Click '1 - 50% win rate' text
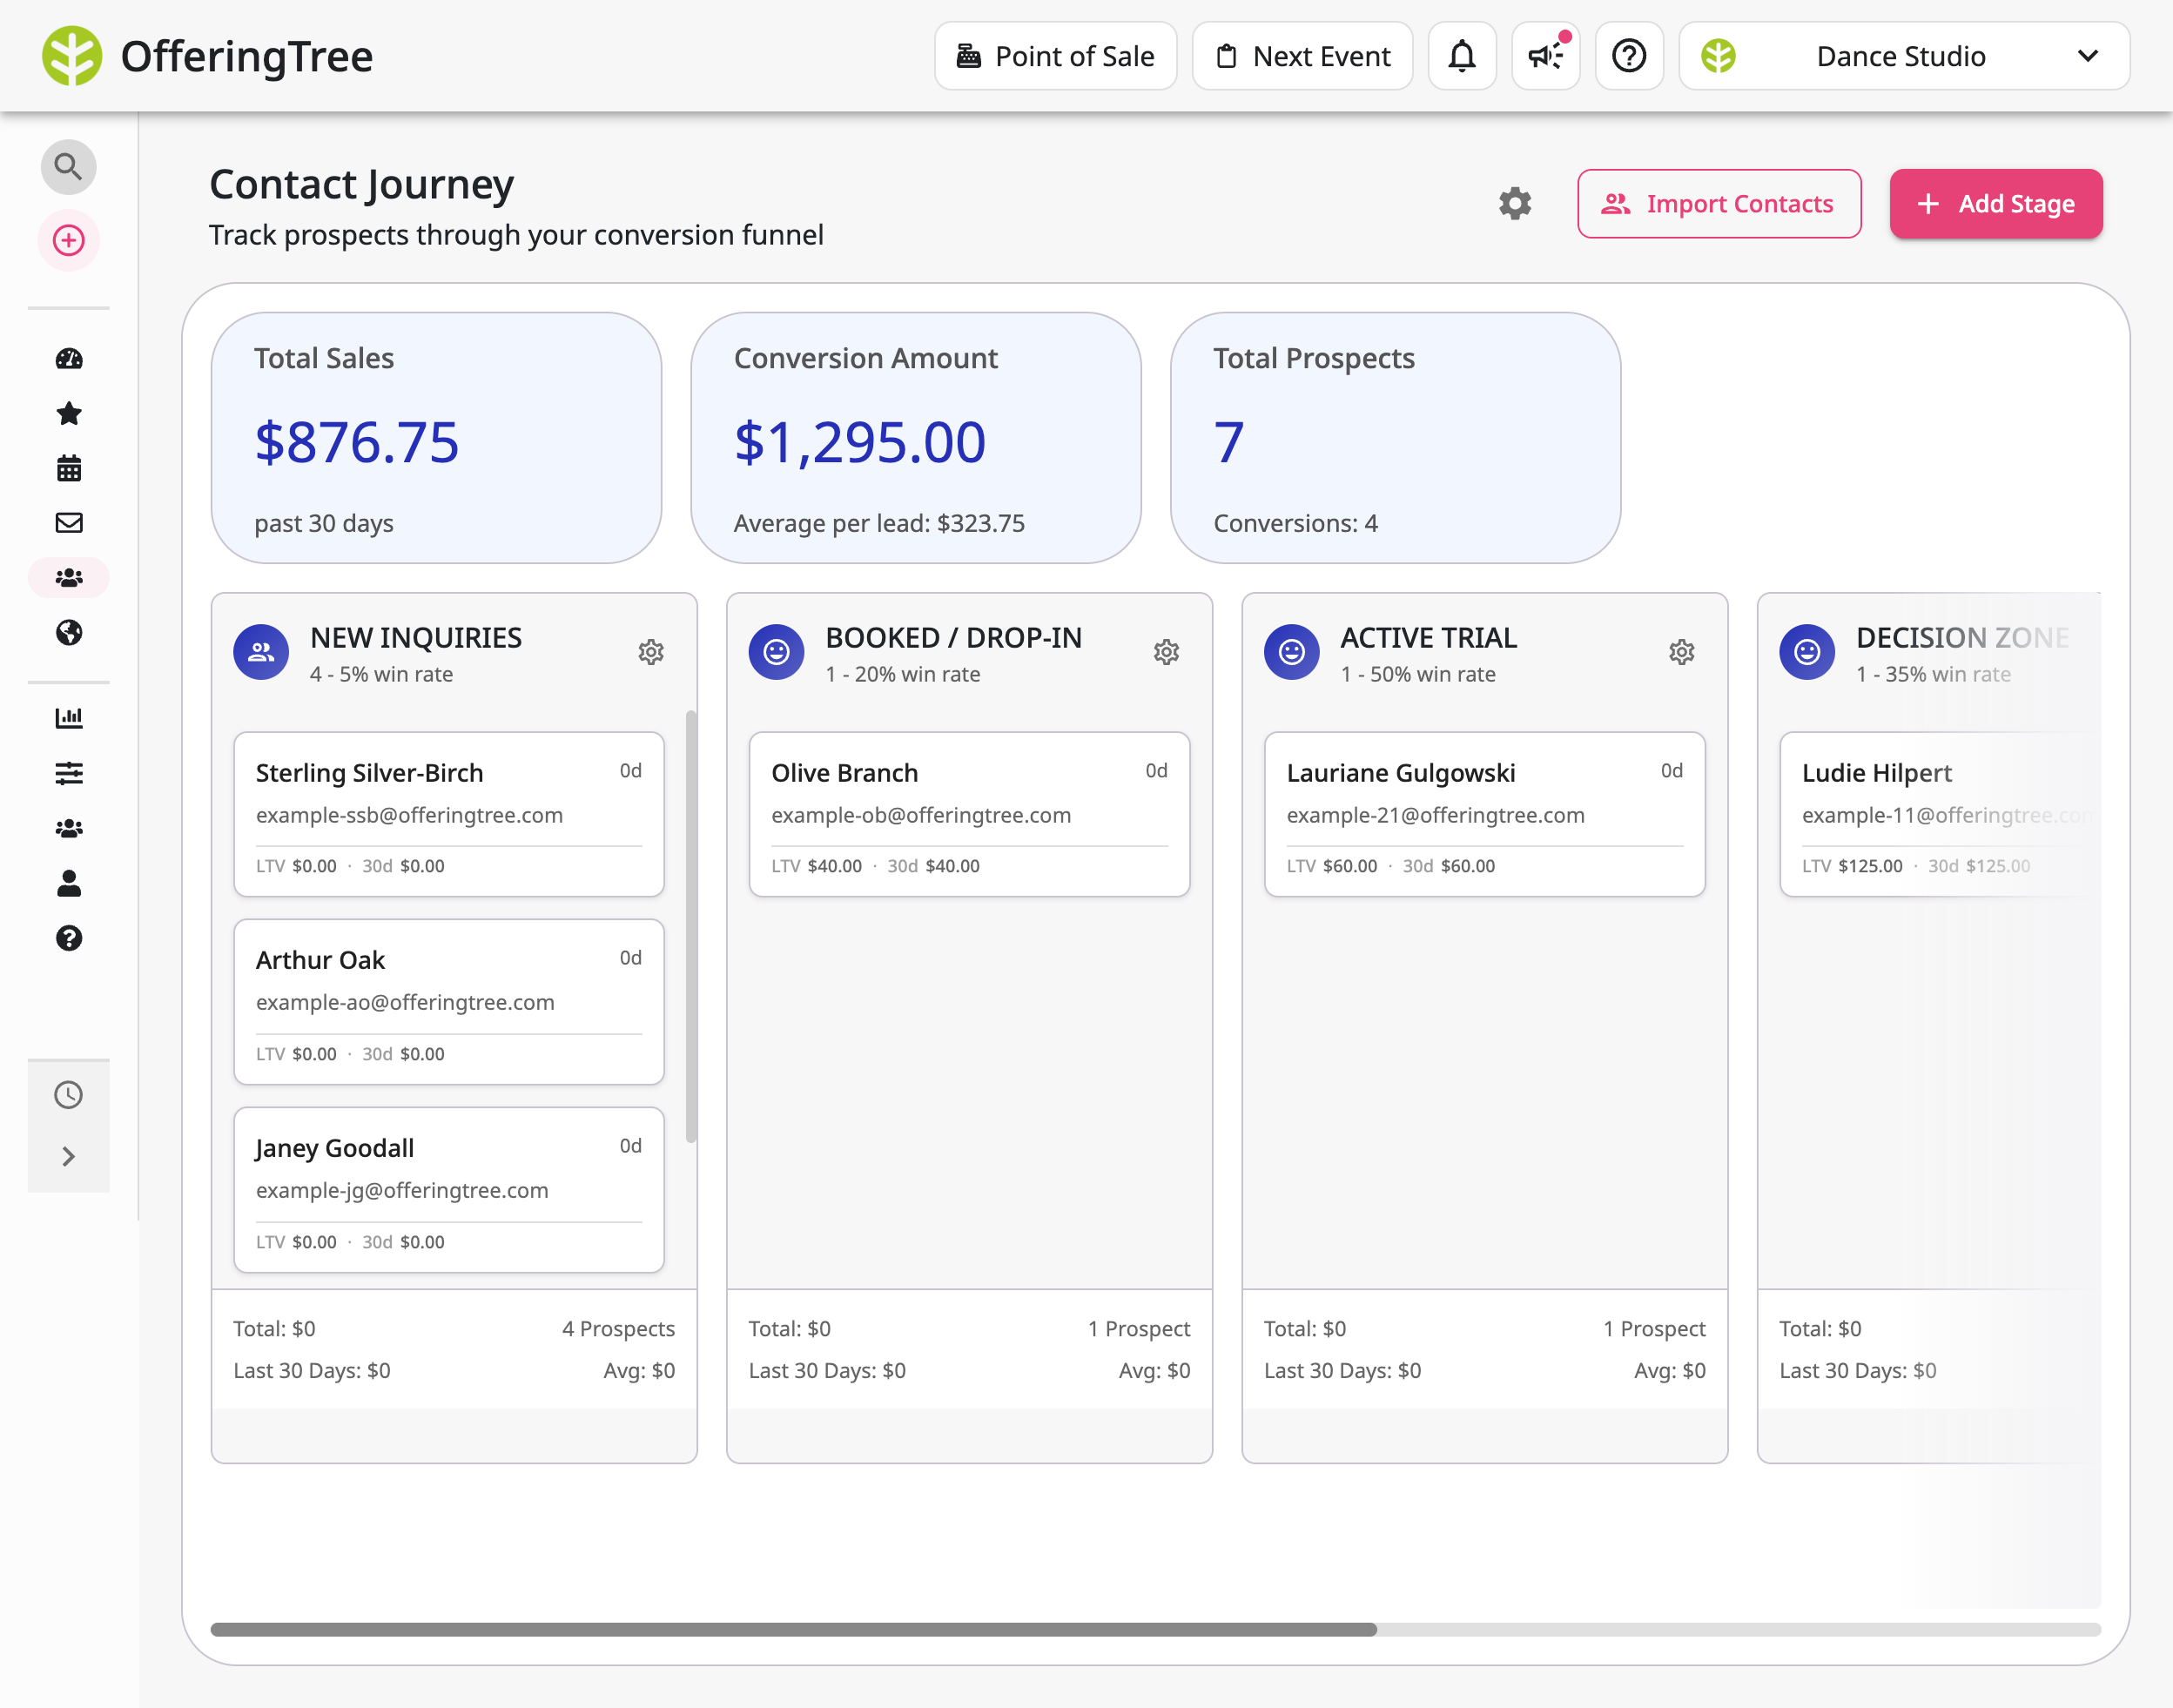2173x1708 pixels. 1418,674
